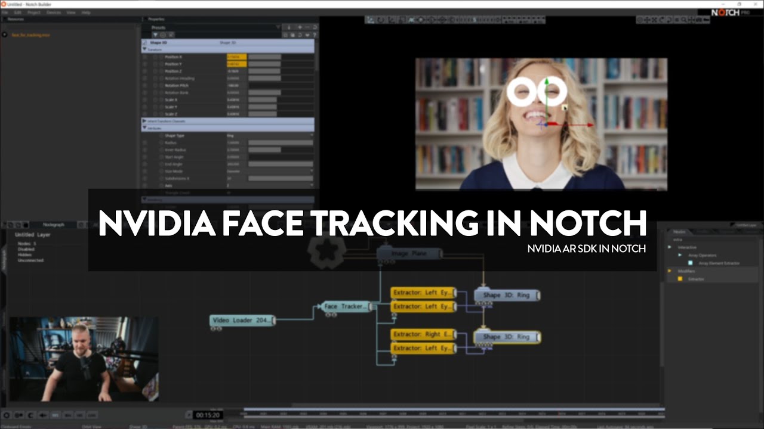Select face_for_tracking.mov in Resources panel
This screenshot has width=764, height=429.
30,35
